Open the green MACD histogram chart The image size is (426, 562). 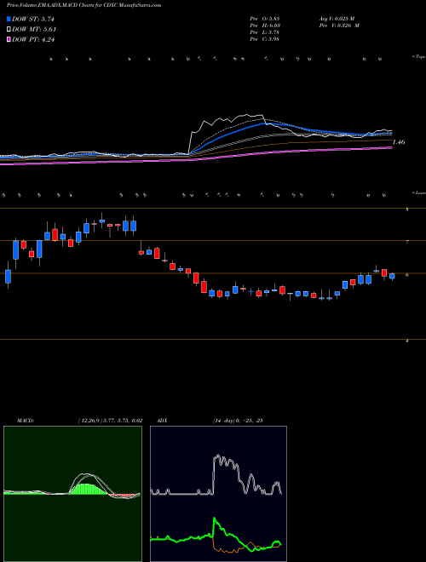coord(72,494)
